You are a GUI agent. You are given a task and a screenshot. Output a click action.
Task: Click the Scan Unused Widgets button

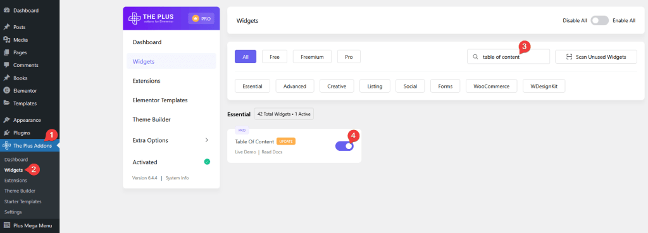tap(596, 57)
